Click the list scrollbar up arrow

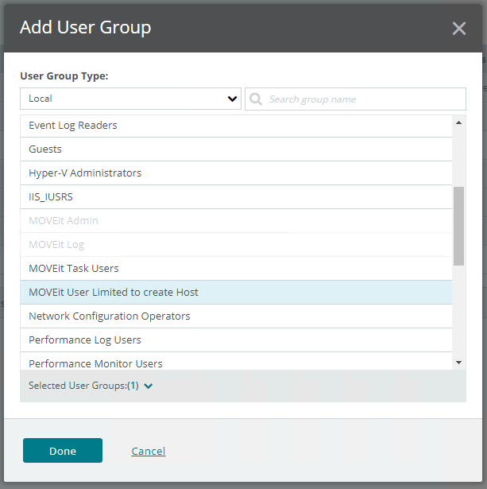[458, 122]
